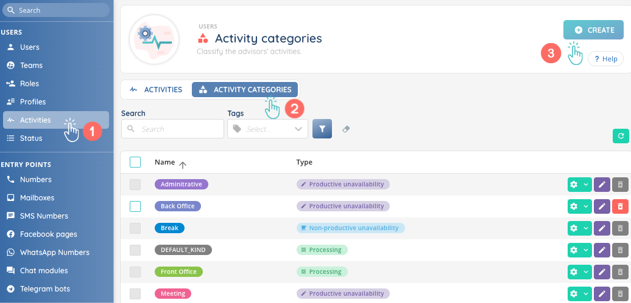Click the blue filter funnel button
Image resolution: width=631 pixels, height=303 pixels.
[322, 129]
